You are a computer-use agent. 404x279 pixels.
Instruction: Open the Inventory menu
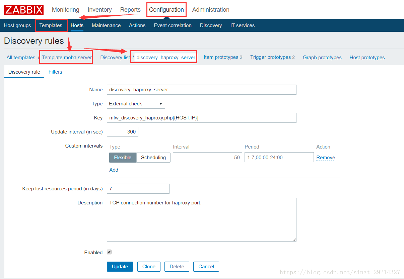coord(99,10)
